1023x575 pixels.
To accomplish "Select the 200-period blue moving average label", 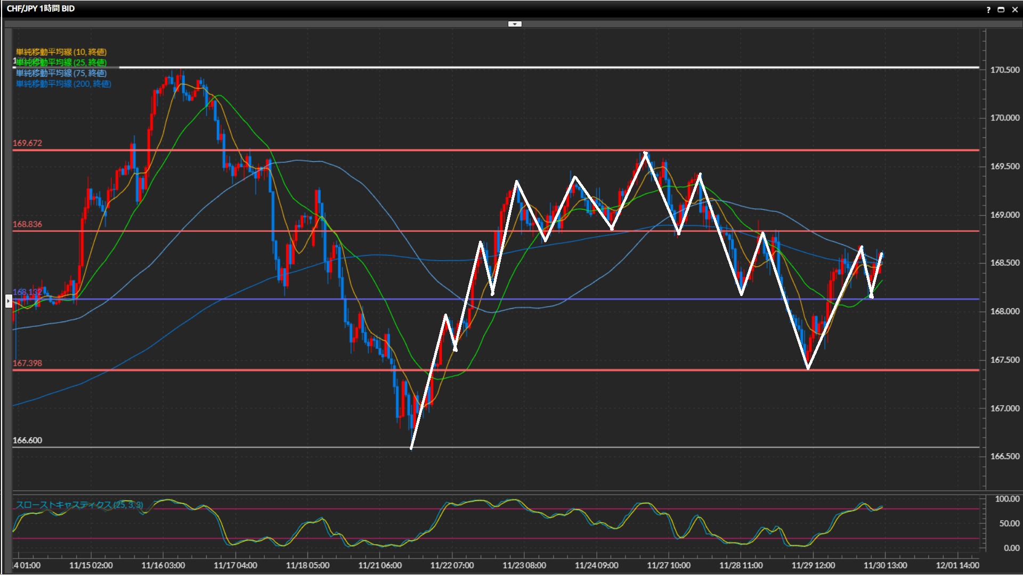I will click(x=63, y=84).
